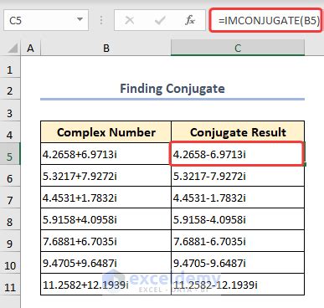Select cell with 9.4705+9.6487i
324x308 pixels.
105,263
